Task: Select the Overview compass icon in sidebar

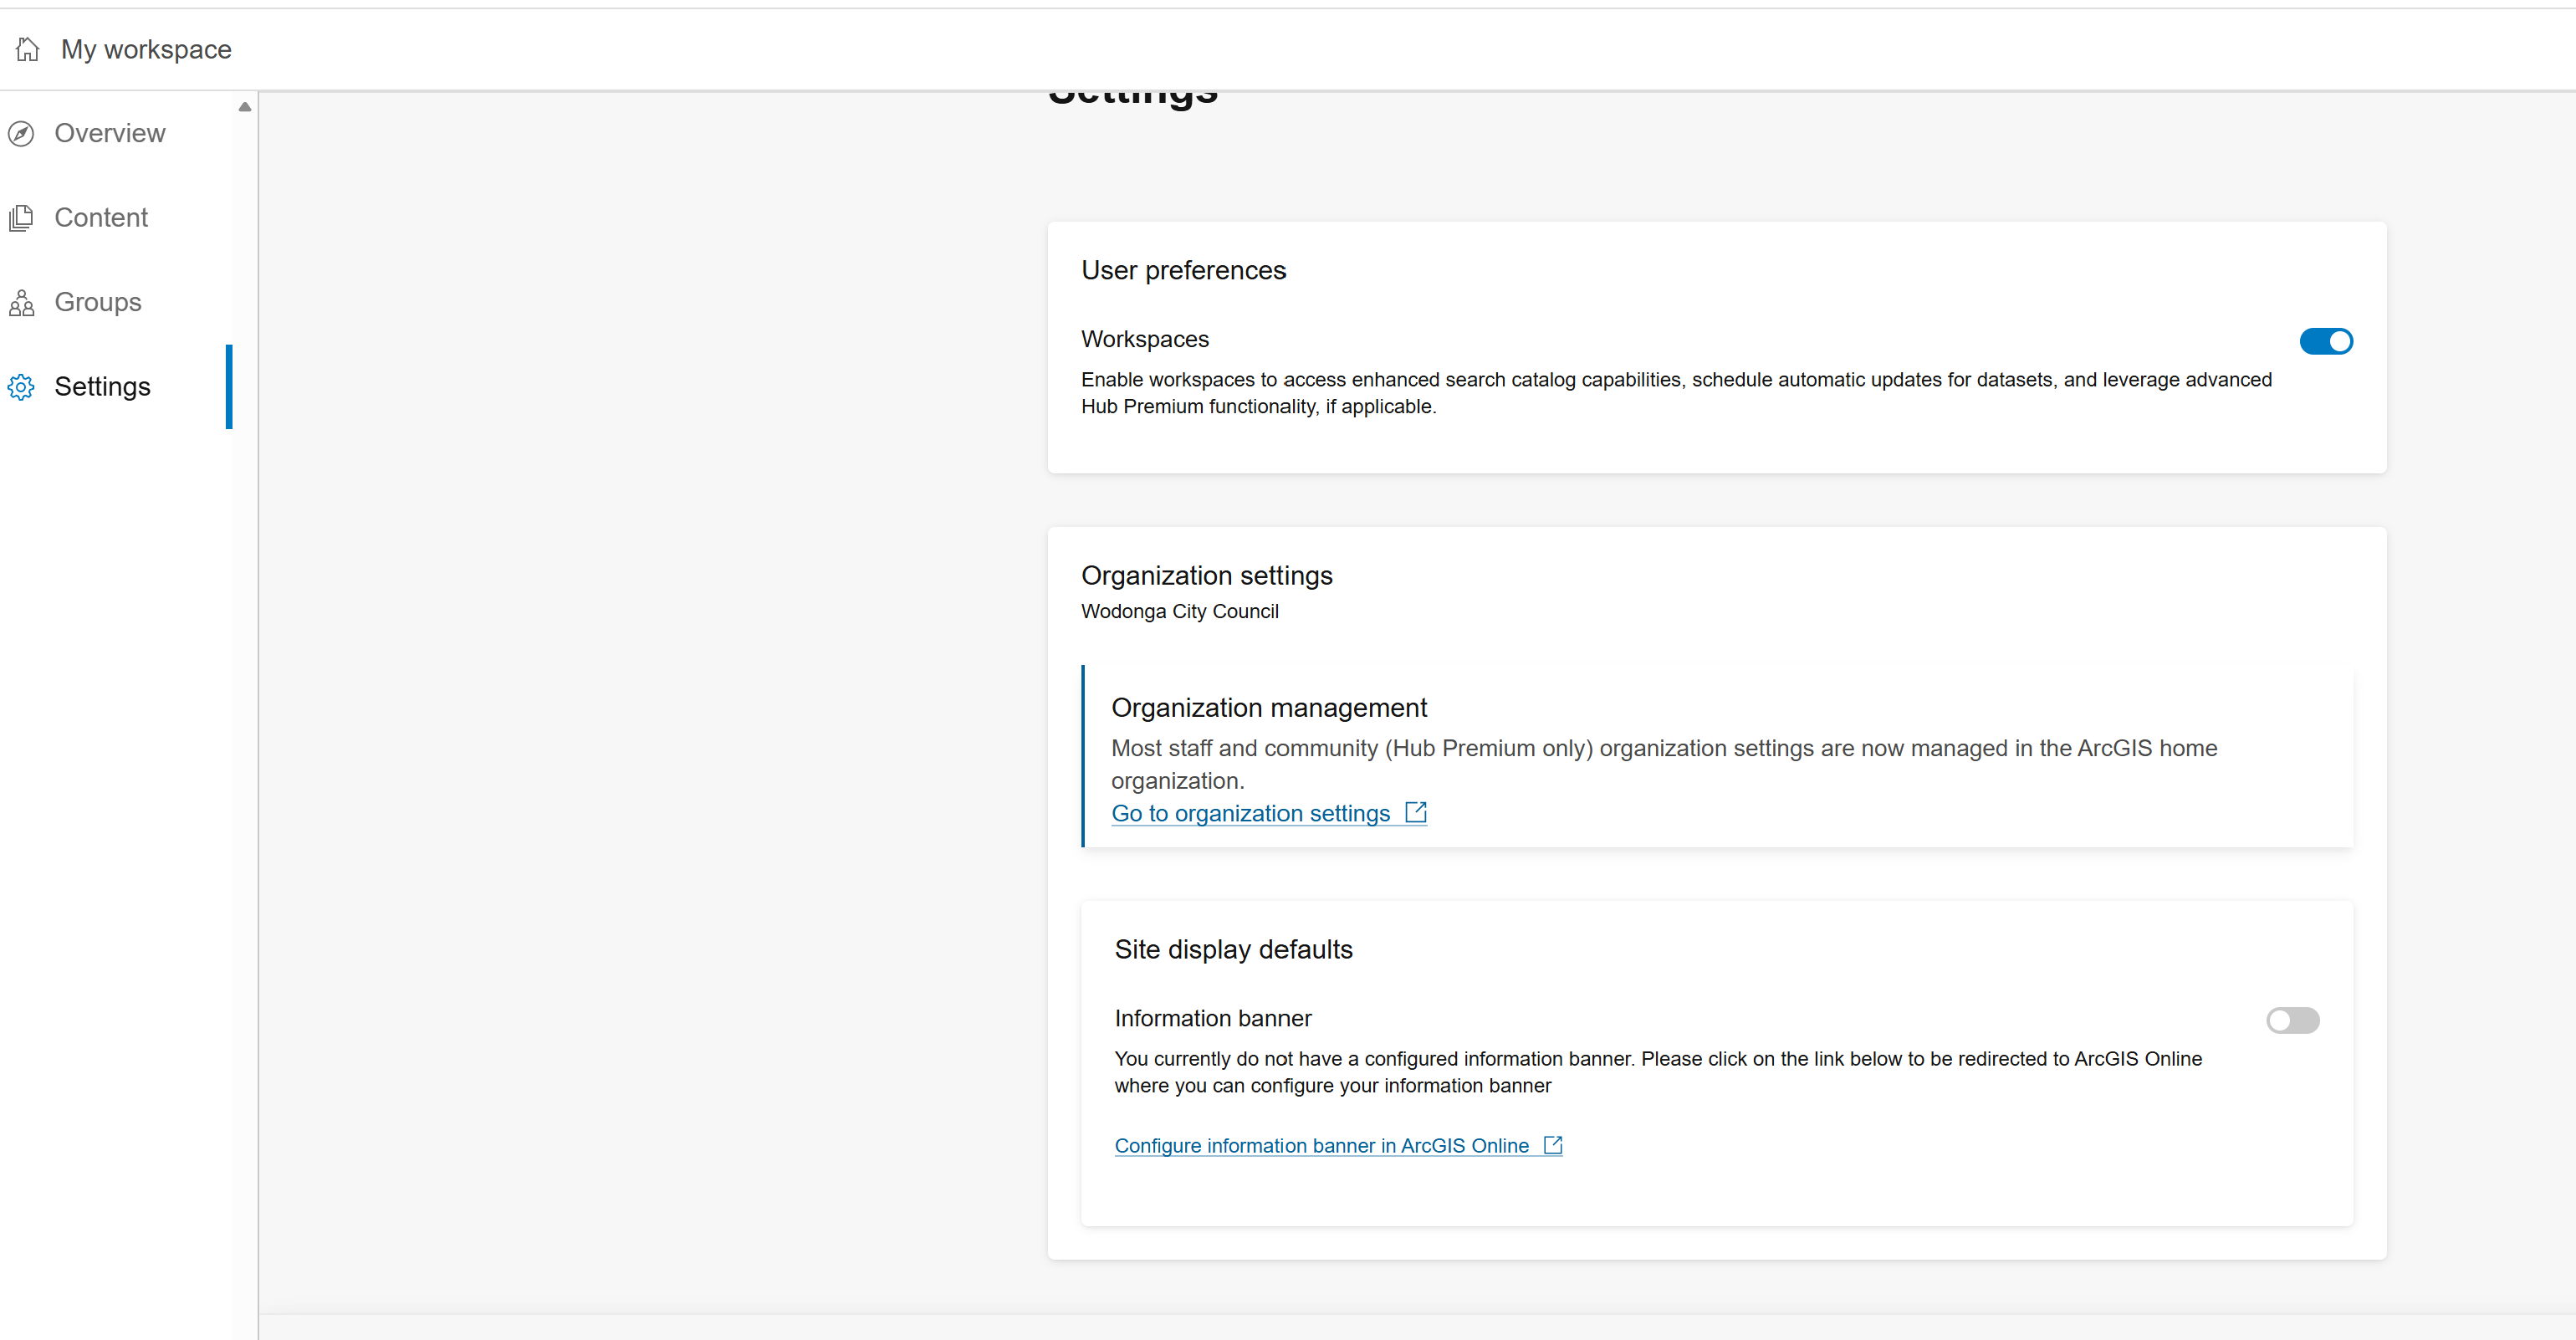Action: pyautogui.click(x=21, y=133)
